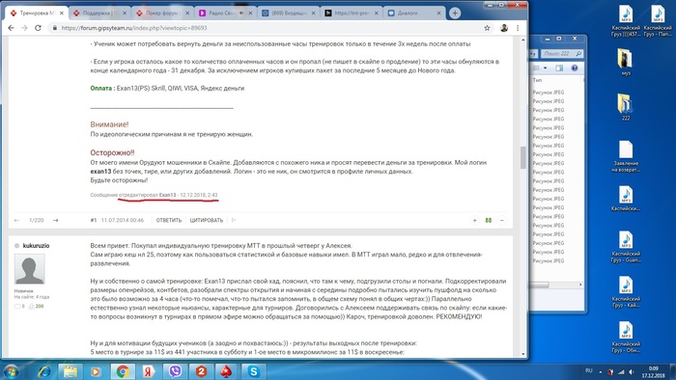Click the site padlock icon
The height and width of the screenshot is (380, 676).
pos(54,28)
